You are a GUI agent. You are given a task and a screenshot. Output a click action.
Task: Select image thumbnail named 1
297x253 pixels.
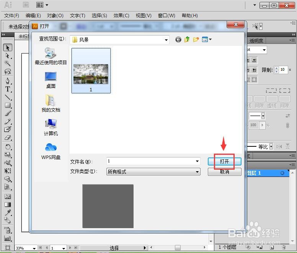pos(91,71)
